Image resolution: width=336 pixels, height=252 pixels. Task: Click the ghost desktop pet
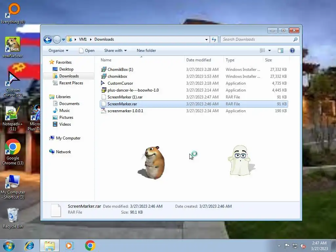[x=240, y=160]
